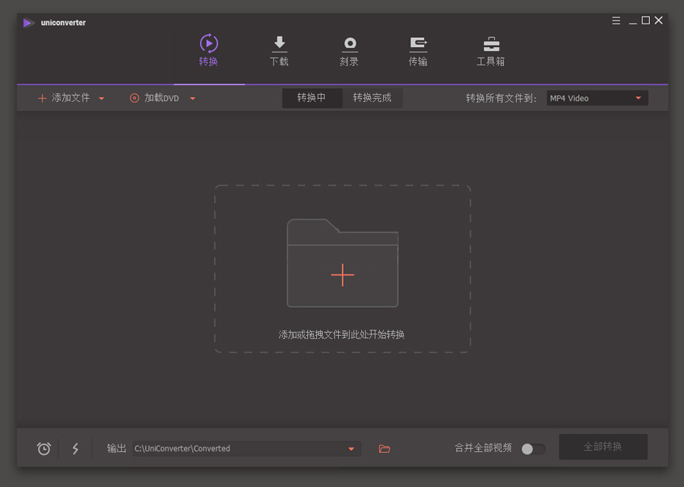Switch to the 转换完成 tab
Image resolution: width=684 pixels, height=487 pixels.
[x=372, y=98]
